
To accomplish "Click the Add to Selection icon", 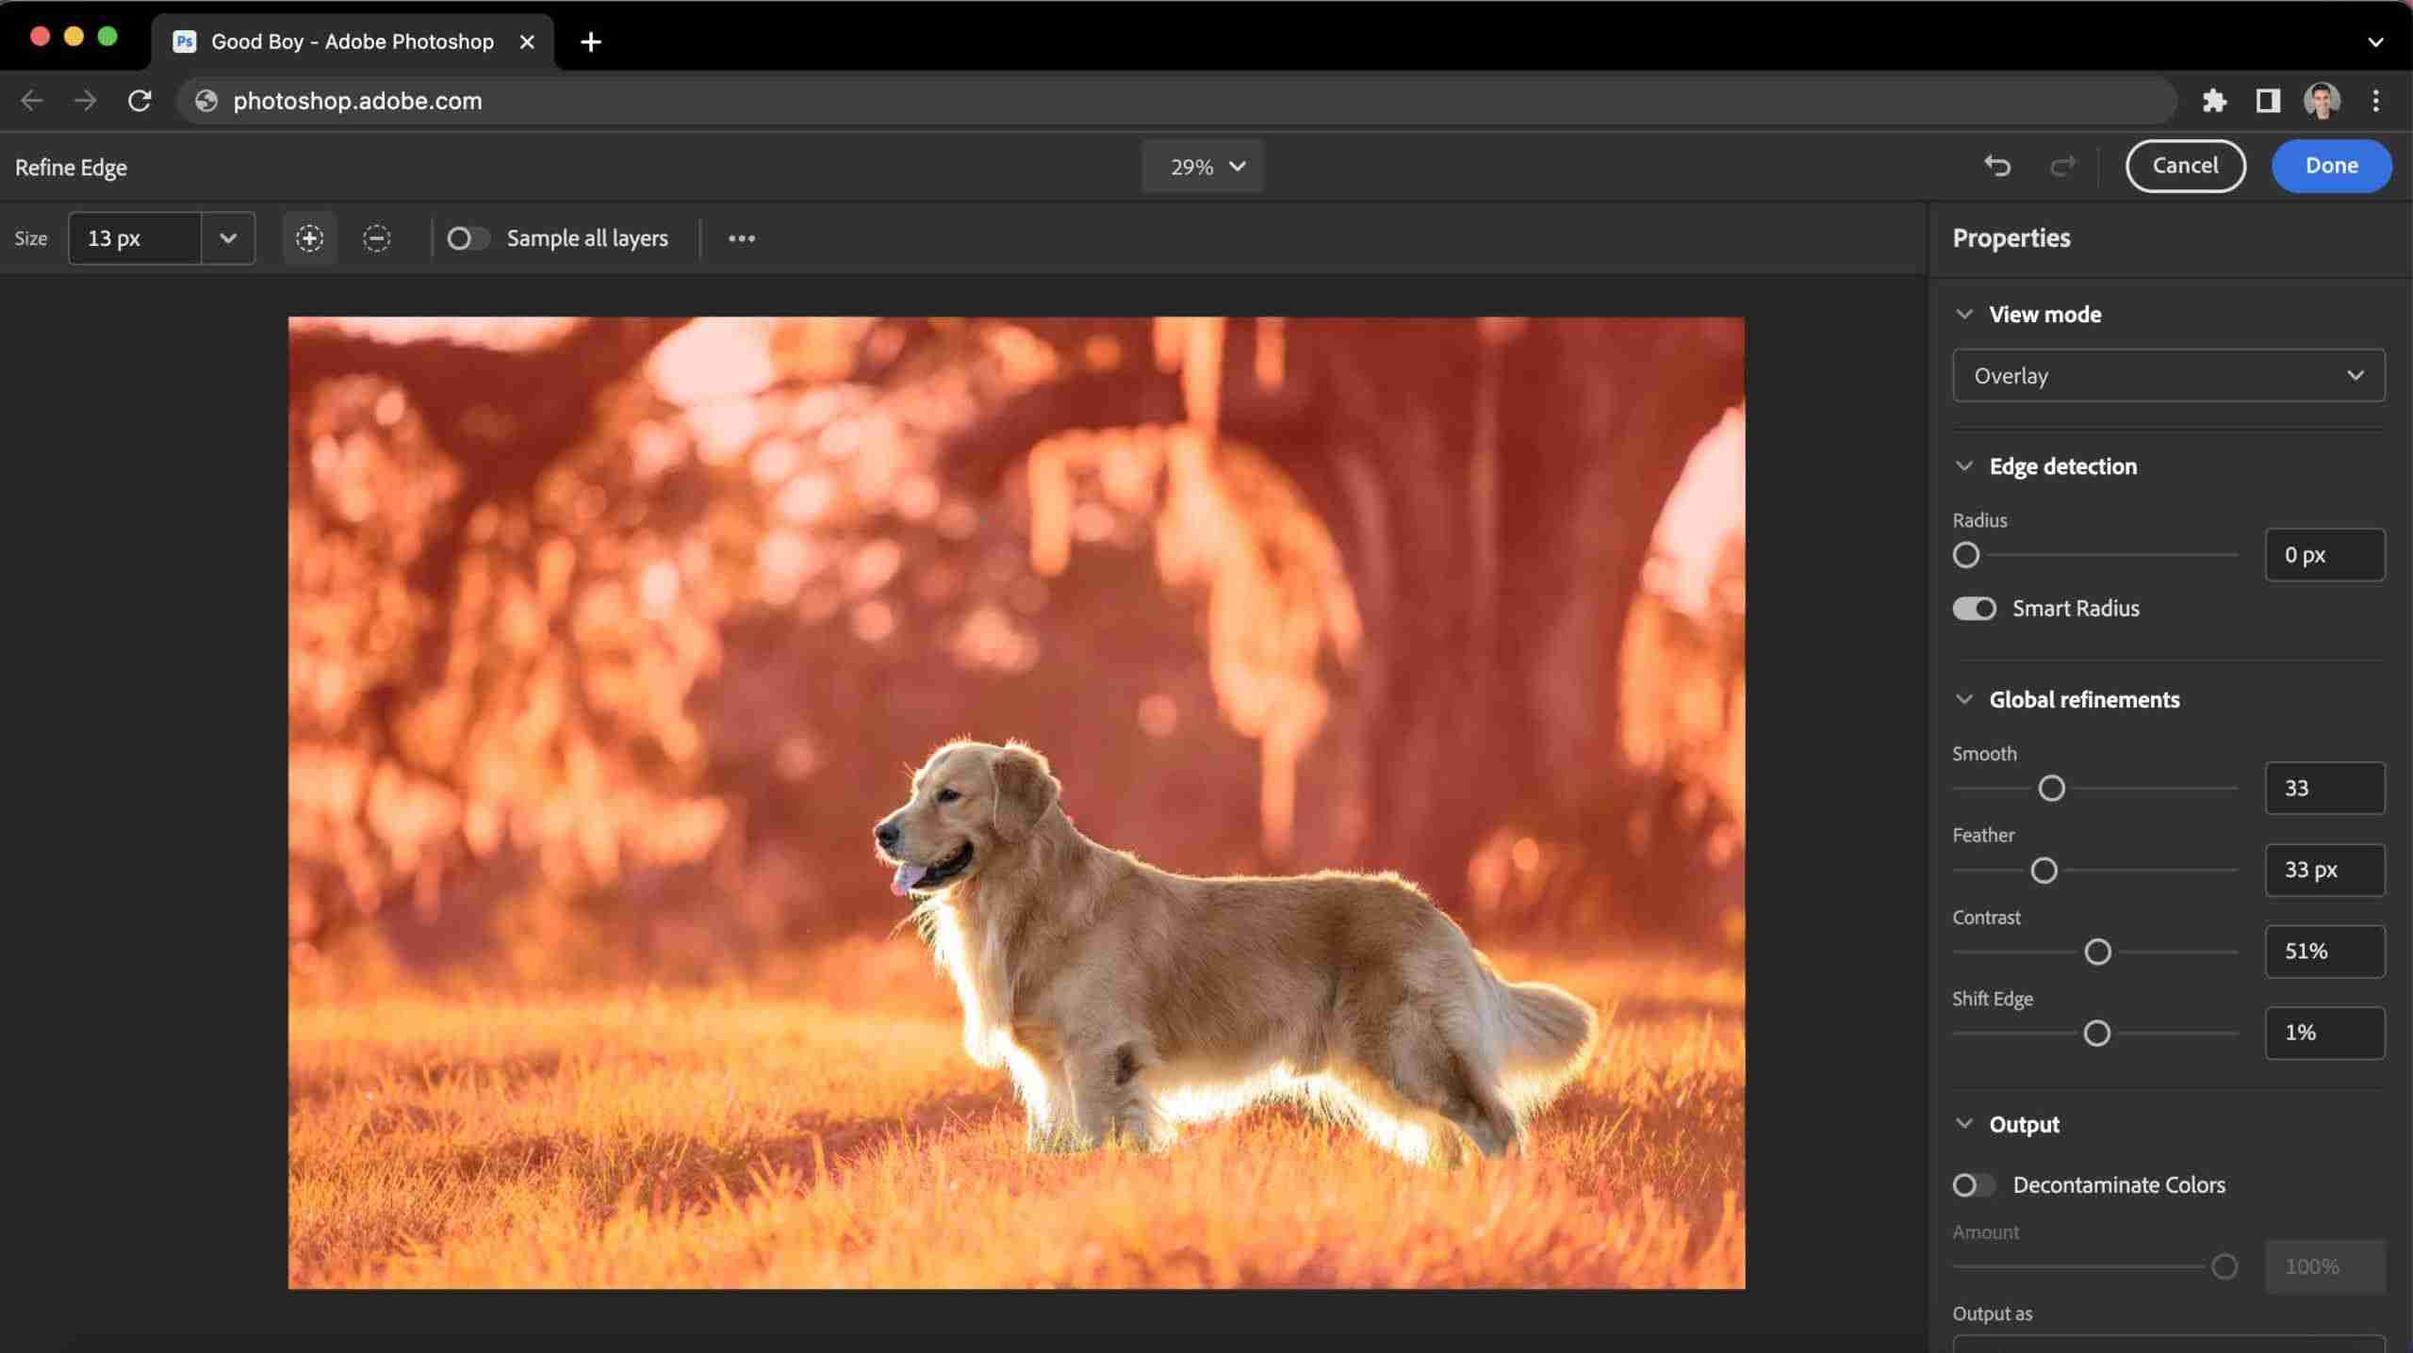I will tap(310, 236).
